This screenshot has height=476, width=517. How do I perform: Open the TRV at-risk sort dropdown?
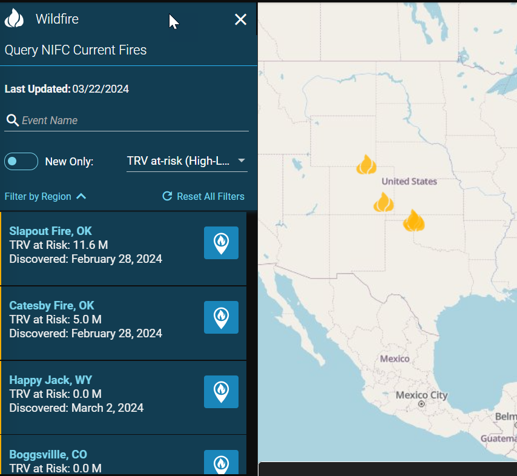(x=186, y=161)
